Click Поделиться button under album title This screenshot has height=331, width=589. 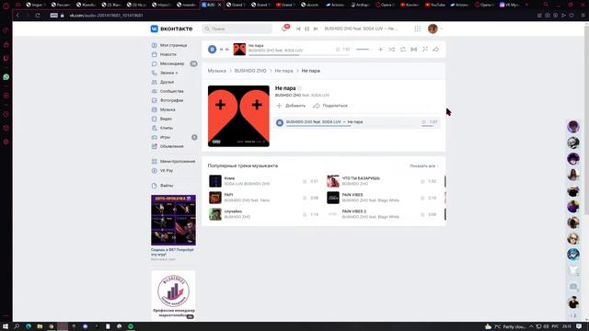(330, 106)
